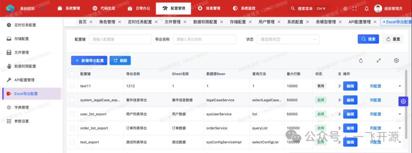This screenshot has height=153, width=412.
Task: Toggle light/dark theme sun icon
Action: [x=345, y=8]
